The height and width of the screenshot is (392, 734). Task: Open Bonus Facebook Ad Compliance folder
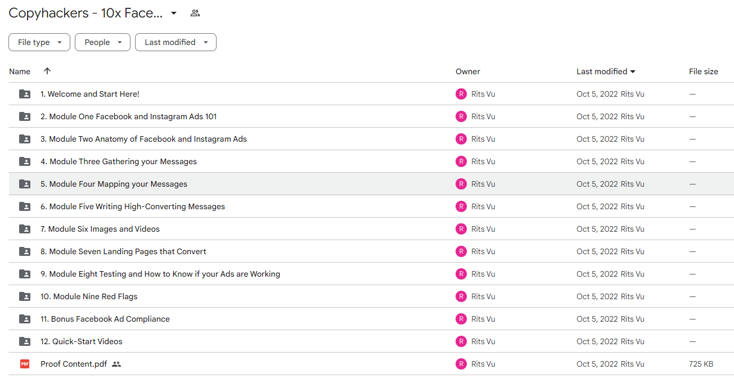(x=105, y=319)
